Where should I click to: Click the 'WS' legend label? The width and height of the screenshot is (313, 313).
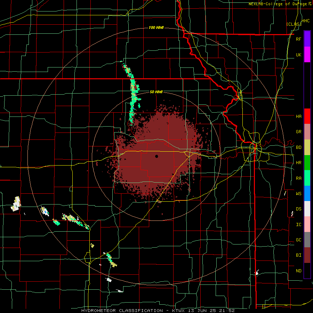tap(298, 193)
